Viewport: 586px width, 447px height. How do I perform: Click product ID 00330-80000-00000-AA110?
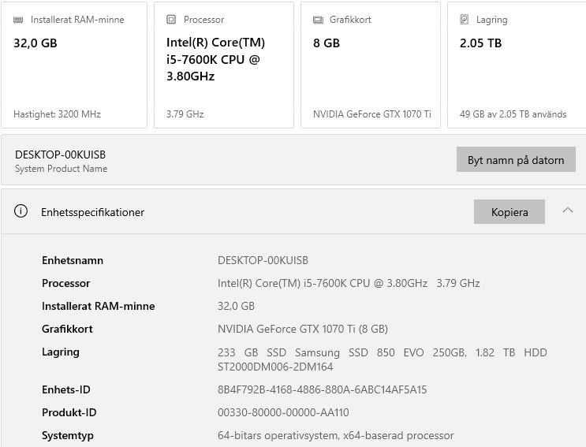[283, 412]
